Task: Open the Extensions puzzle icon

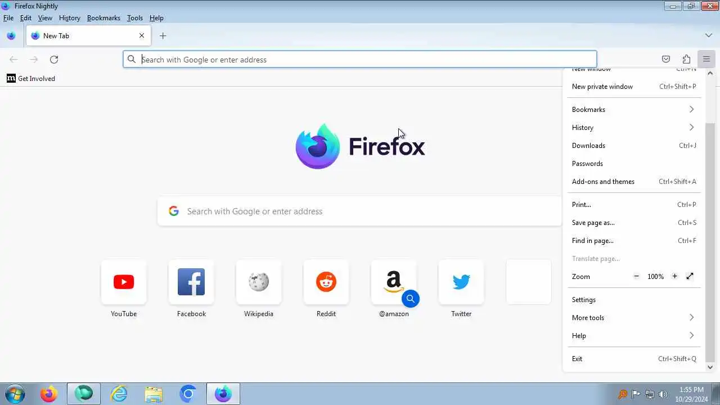Action: click(x=686, y=59)
